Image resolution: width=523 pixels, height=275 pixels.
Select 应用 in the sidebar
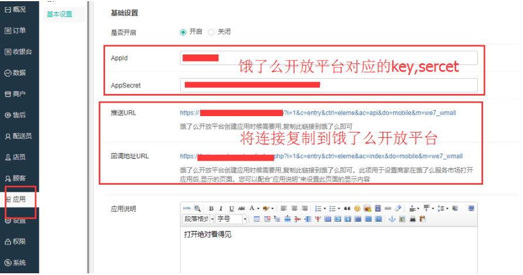[x=19, y=199]
